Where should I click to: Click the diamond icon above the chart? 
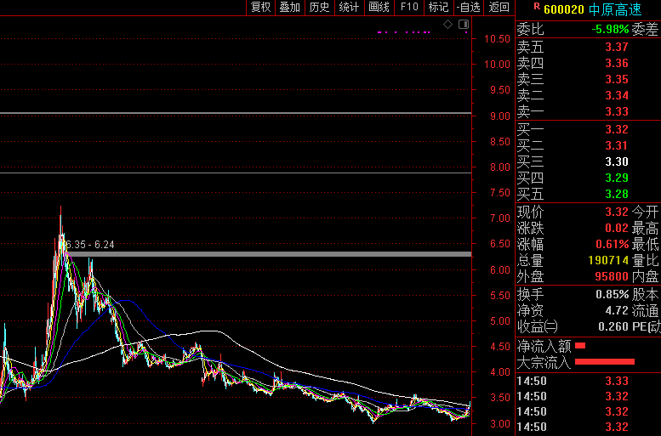click(448, 24)
